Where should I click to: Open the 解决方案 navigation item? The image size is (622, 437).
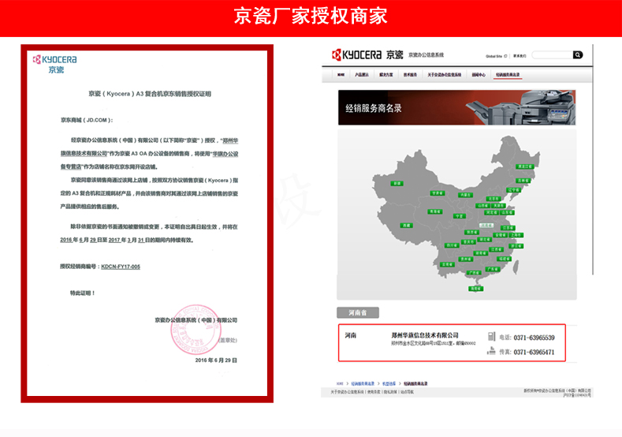tap(386, 75)
